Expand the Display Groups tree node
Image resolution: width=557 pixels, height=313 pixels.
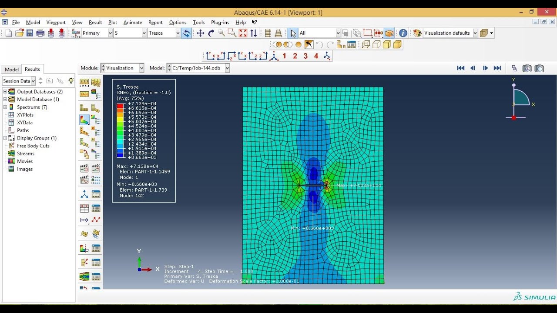coord(5,138)
